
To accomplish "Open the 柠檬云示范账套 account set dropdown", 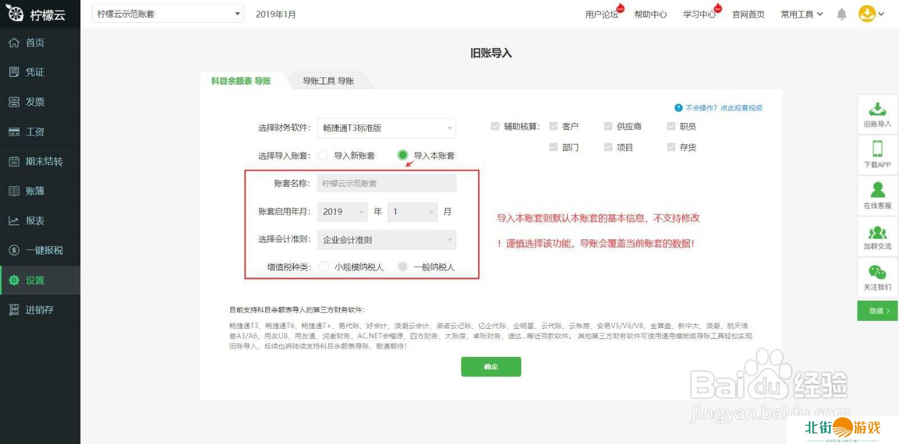I will point(167,14).
